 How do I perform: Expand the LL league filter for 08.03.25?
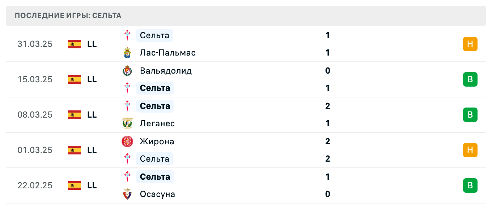[92, 115]
